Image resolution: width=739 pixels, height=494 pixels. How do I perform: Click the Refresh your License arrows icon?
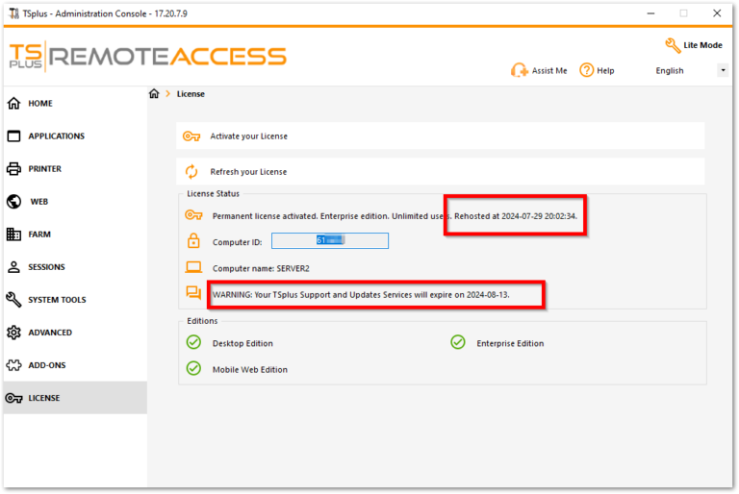(x=191, y=172)
